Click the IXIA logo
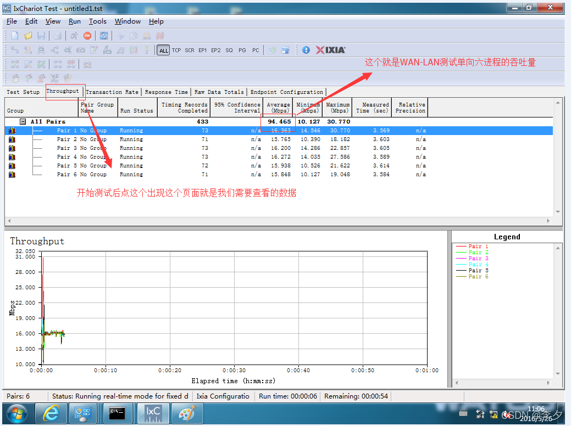571x426 pixels. (331, 50)
